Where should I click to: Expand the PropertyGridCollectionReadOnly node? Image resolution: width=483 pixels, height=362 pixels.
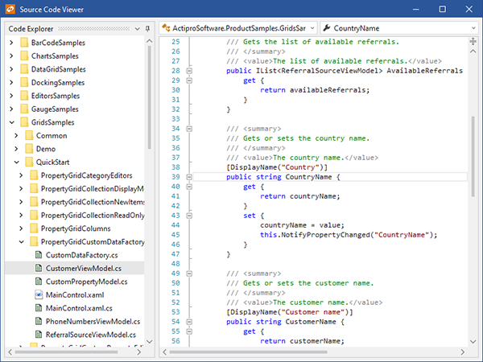[21, 215]
